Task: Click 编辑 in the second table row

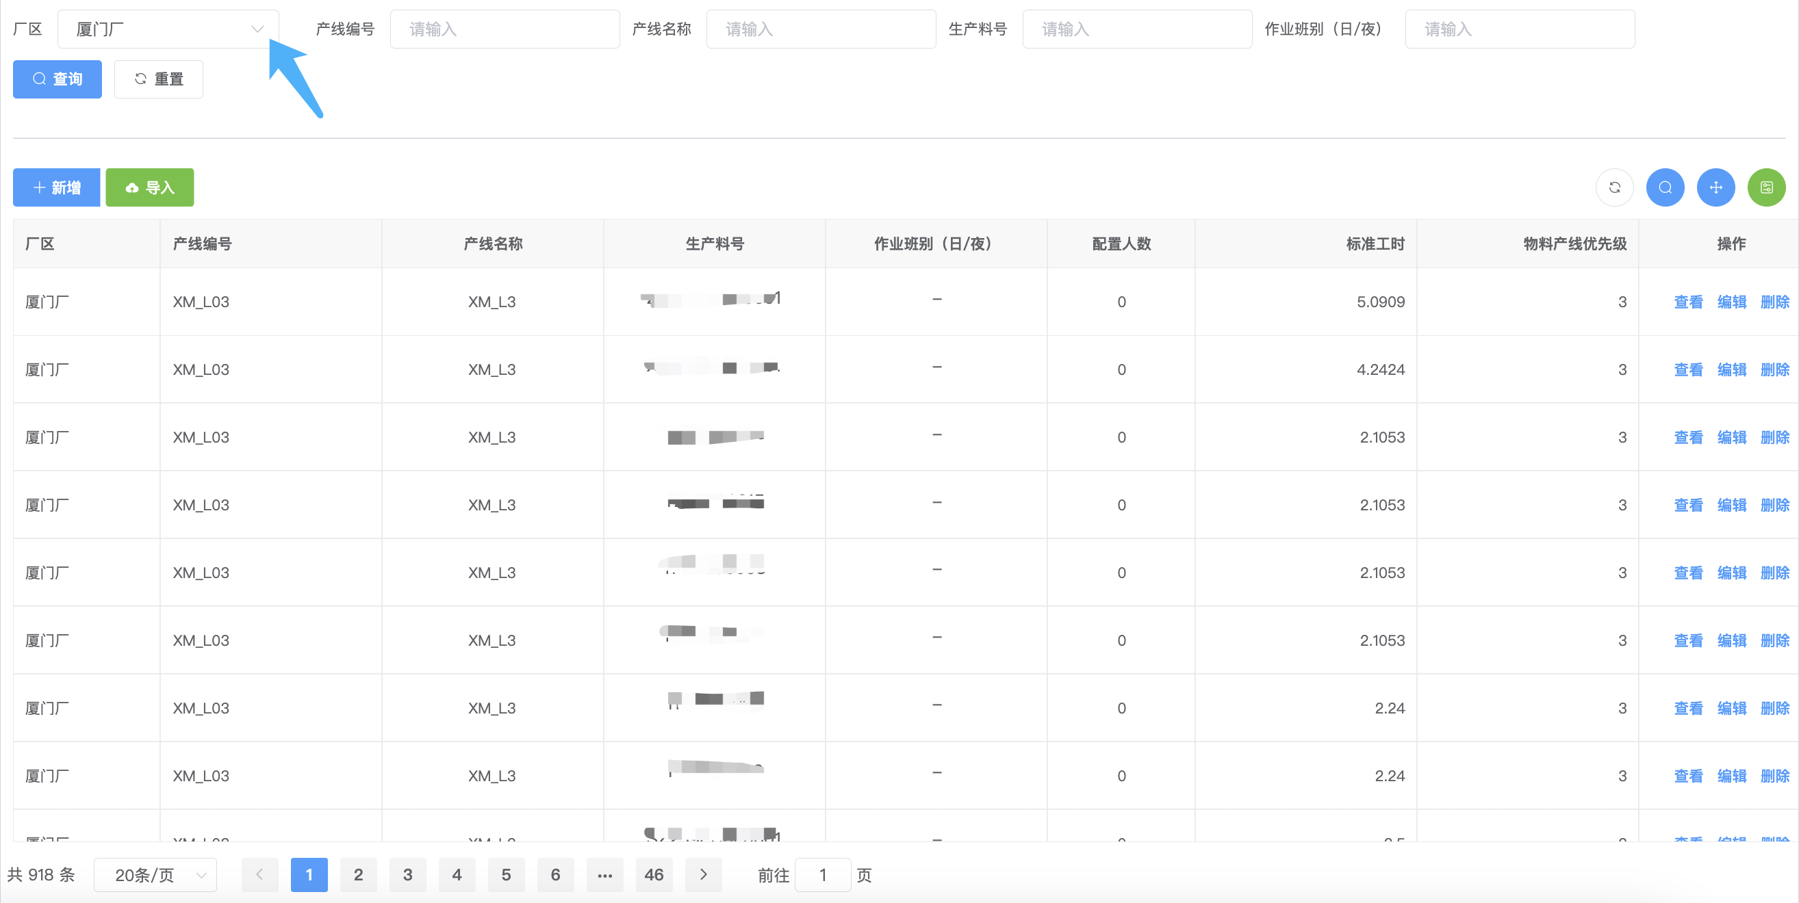Action: pos(1731,369)
